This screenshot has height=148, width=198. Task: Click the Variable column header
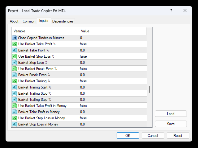click(x=45, y=31)
